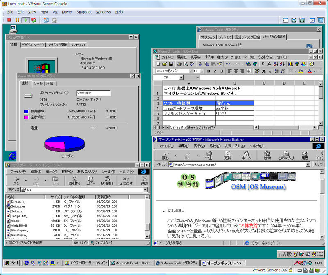The height and width of the screenshot is (275, 328).
Task: Click Refresh (更新) in Internet Explorer
Action: tap(228, 155)
